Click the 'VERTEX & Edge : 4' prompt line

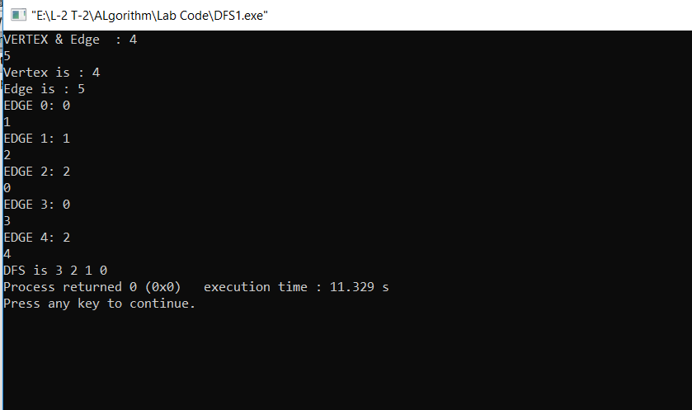click(70, 40)
